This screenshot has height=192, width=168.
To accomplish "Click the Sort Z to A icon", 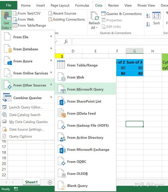I will (148, 24).
